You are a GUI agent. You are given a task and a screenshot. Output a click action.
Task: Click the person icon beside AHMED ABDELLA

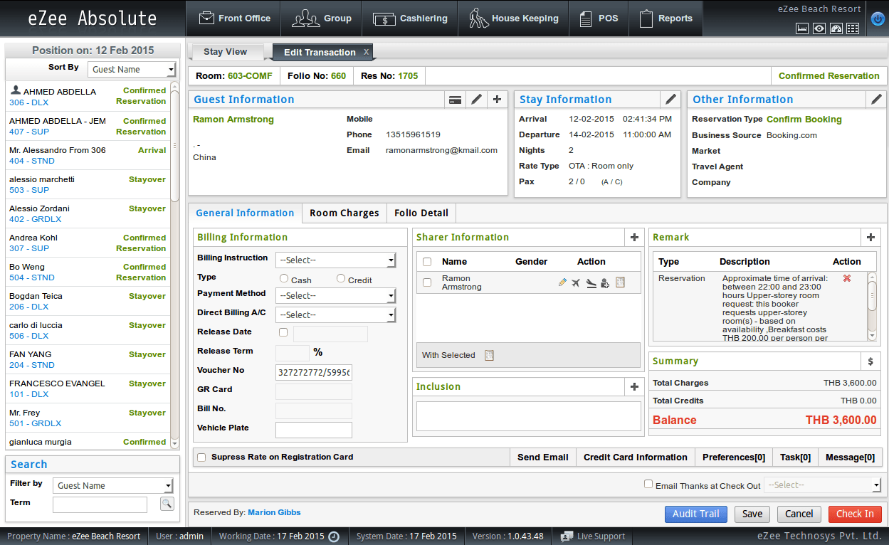click(x=16, y=91)
